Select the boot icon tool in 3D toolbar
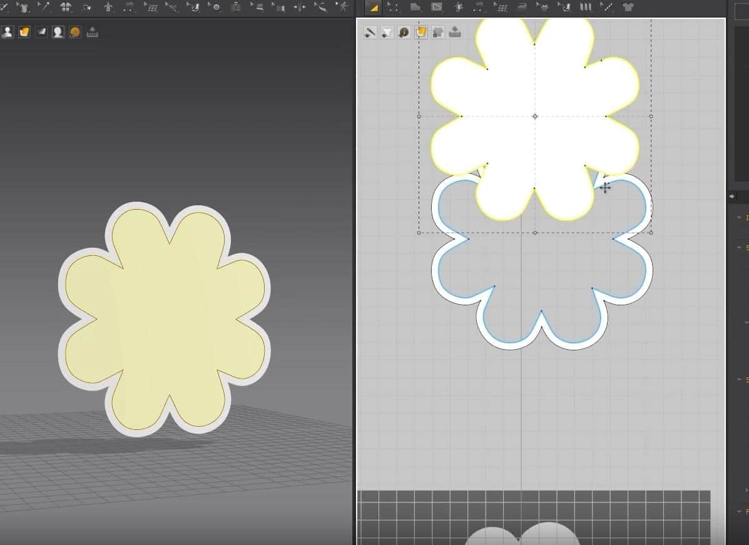749x545 pixels. coord(193,7)
